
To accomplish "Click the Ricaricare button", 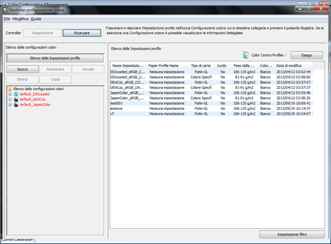I will (x=82, y=33).
